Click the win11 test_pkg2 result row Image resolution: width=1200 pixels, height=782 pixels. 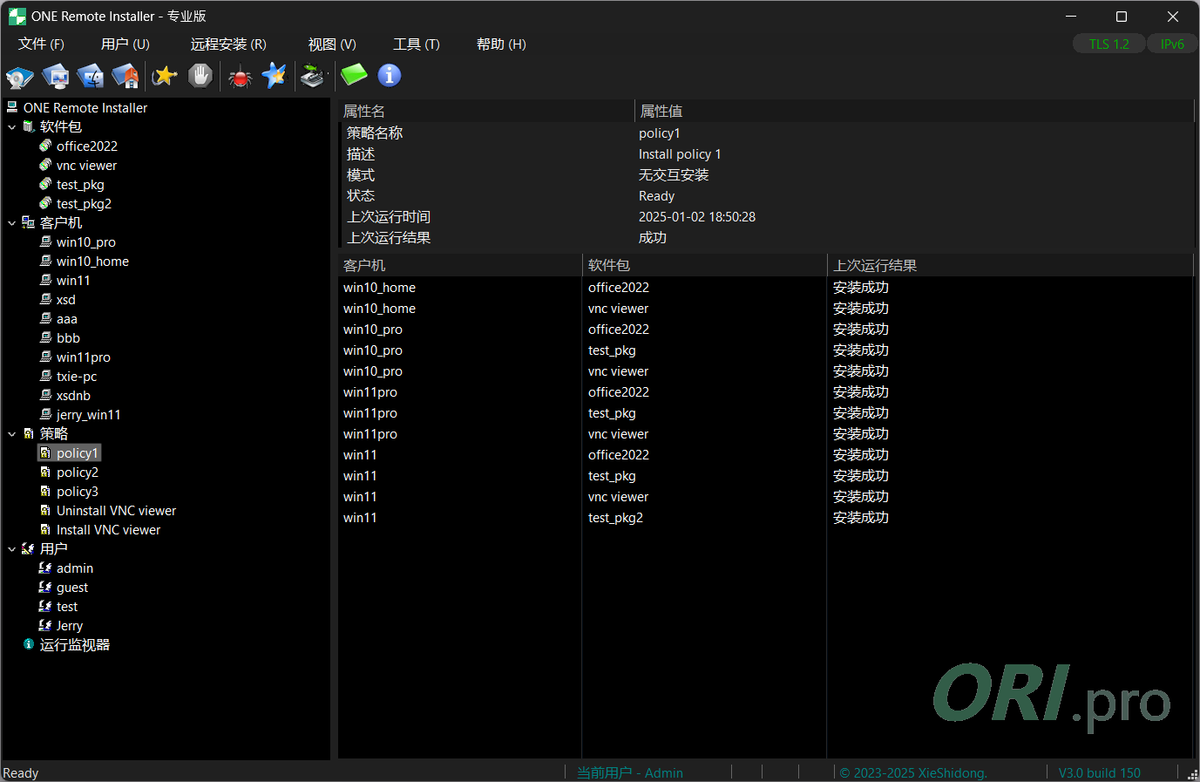tap(765, 517)
